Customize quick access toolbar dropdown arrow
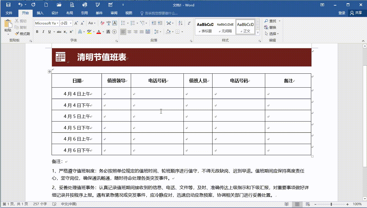 click(x=123, y=5)
